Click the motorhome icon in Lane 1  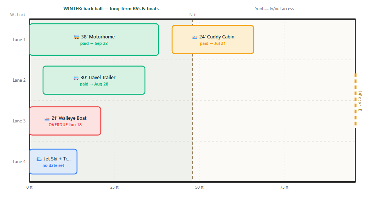(77, 37)
